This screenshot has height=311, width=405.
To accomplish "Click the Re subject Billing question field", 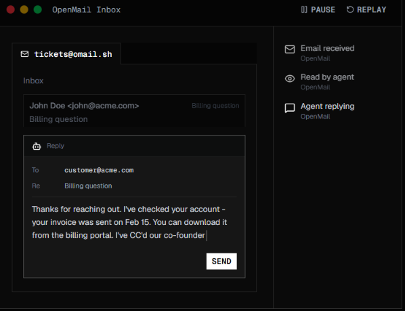I will [88, 186].
